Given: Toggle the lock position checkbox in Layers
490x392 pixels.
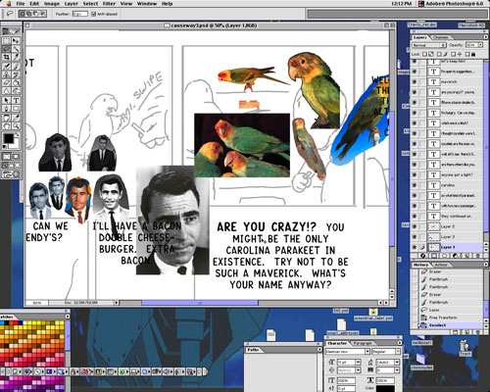Looking at the screenshot, I should (453, 54).
